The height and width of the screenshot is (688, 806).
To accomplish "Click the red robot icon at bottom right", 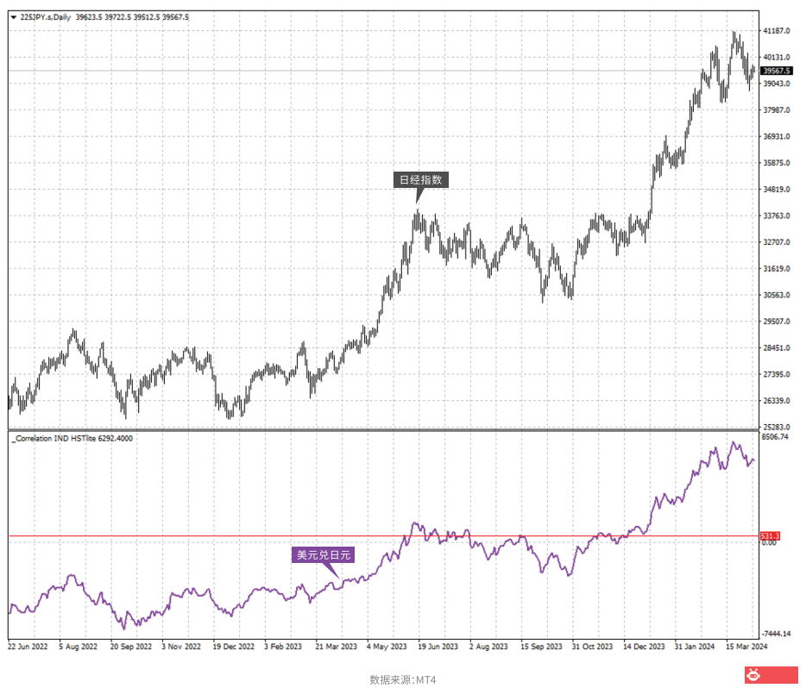I will pyautogui.click(x=754, y=675).
